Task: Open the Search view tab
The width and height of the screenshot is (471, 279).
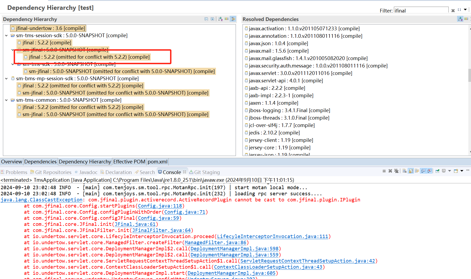Action: pos(145,172)
